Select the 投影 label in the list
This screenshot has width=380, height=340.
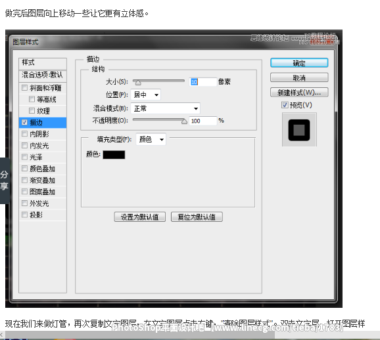pos(36,215)
